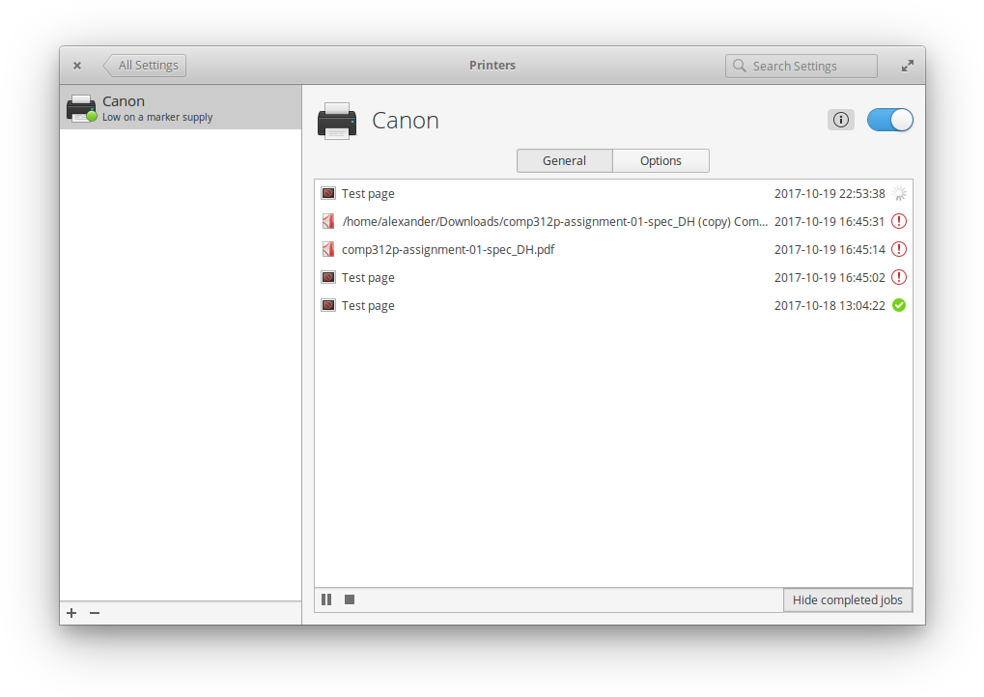Viewport: 984px width, 697px height.
Task: Click error icon for 16:45:31 job
Action: (899, 221)
